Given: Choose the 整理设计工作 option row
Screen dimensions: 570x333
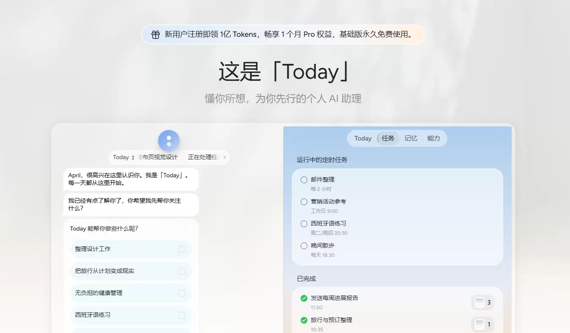Looking at the screenshot, I should (131, 249).
